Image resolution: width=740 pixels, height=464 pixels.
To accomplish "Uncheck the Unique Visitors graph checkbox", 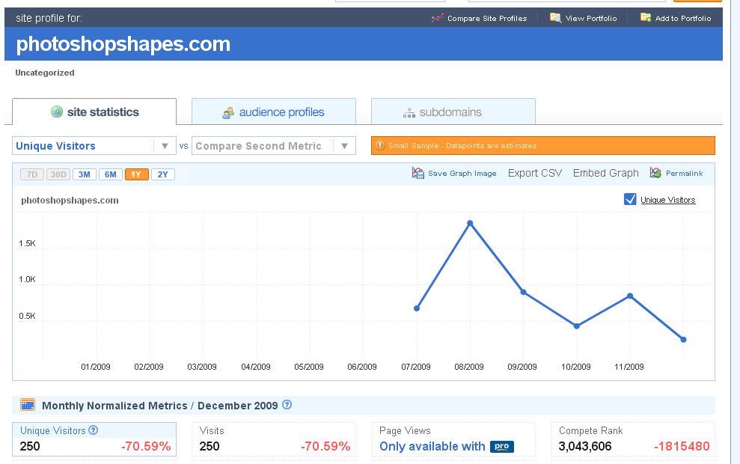I will point(630,199).
